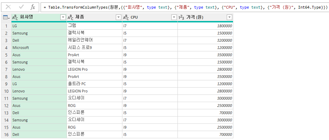Click the ProArt cell in row 8
Image resolution: width=329 pixels, height=140 pixels.
(x=94, y=77)
